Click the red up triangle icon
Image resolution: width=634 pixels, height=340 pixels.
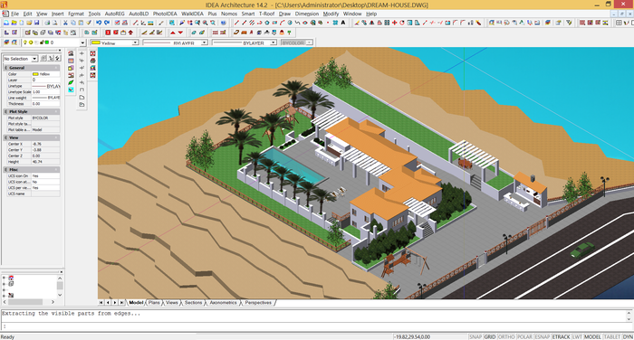click(173, 33)
